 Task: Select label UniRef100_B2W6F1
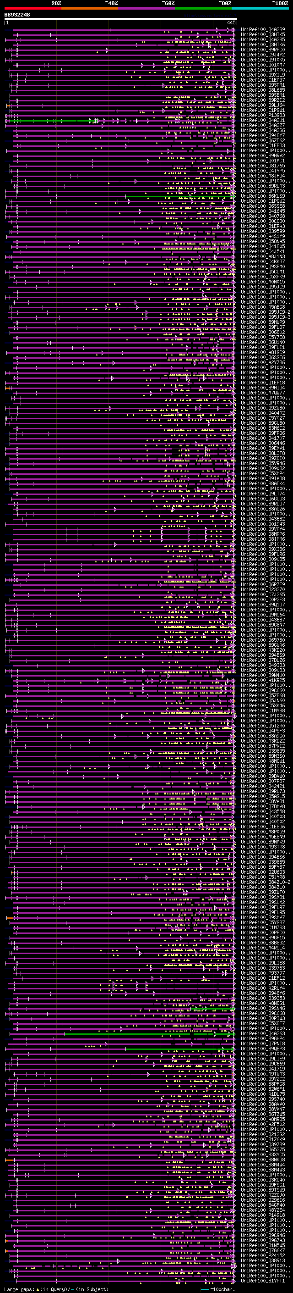[263, 1089]
